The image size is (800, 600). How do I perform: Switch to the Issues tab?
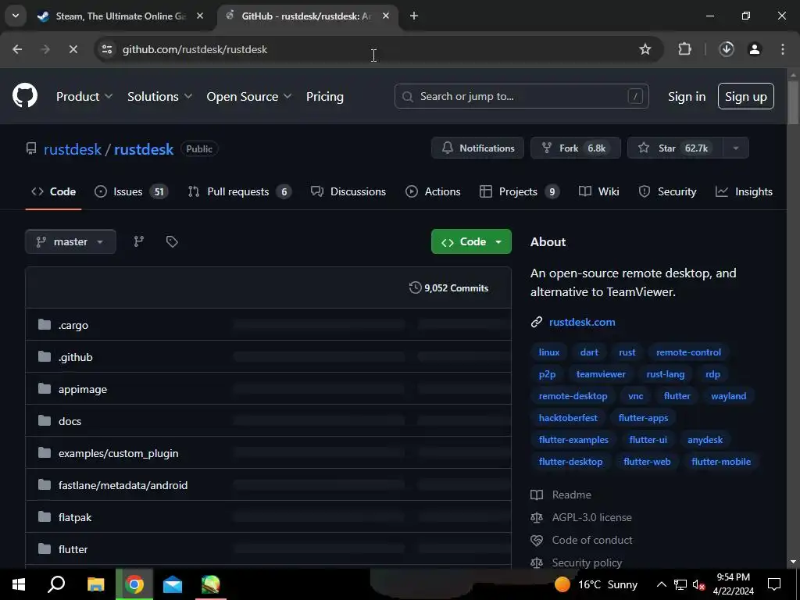click(x=131, y=192)
